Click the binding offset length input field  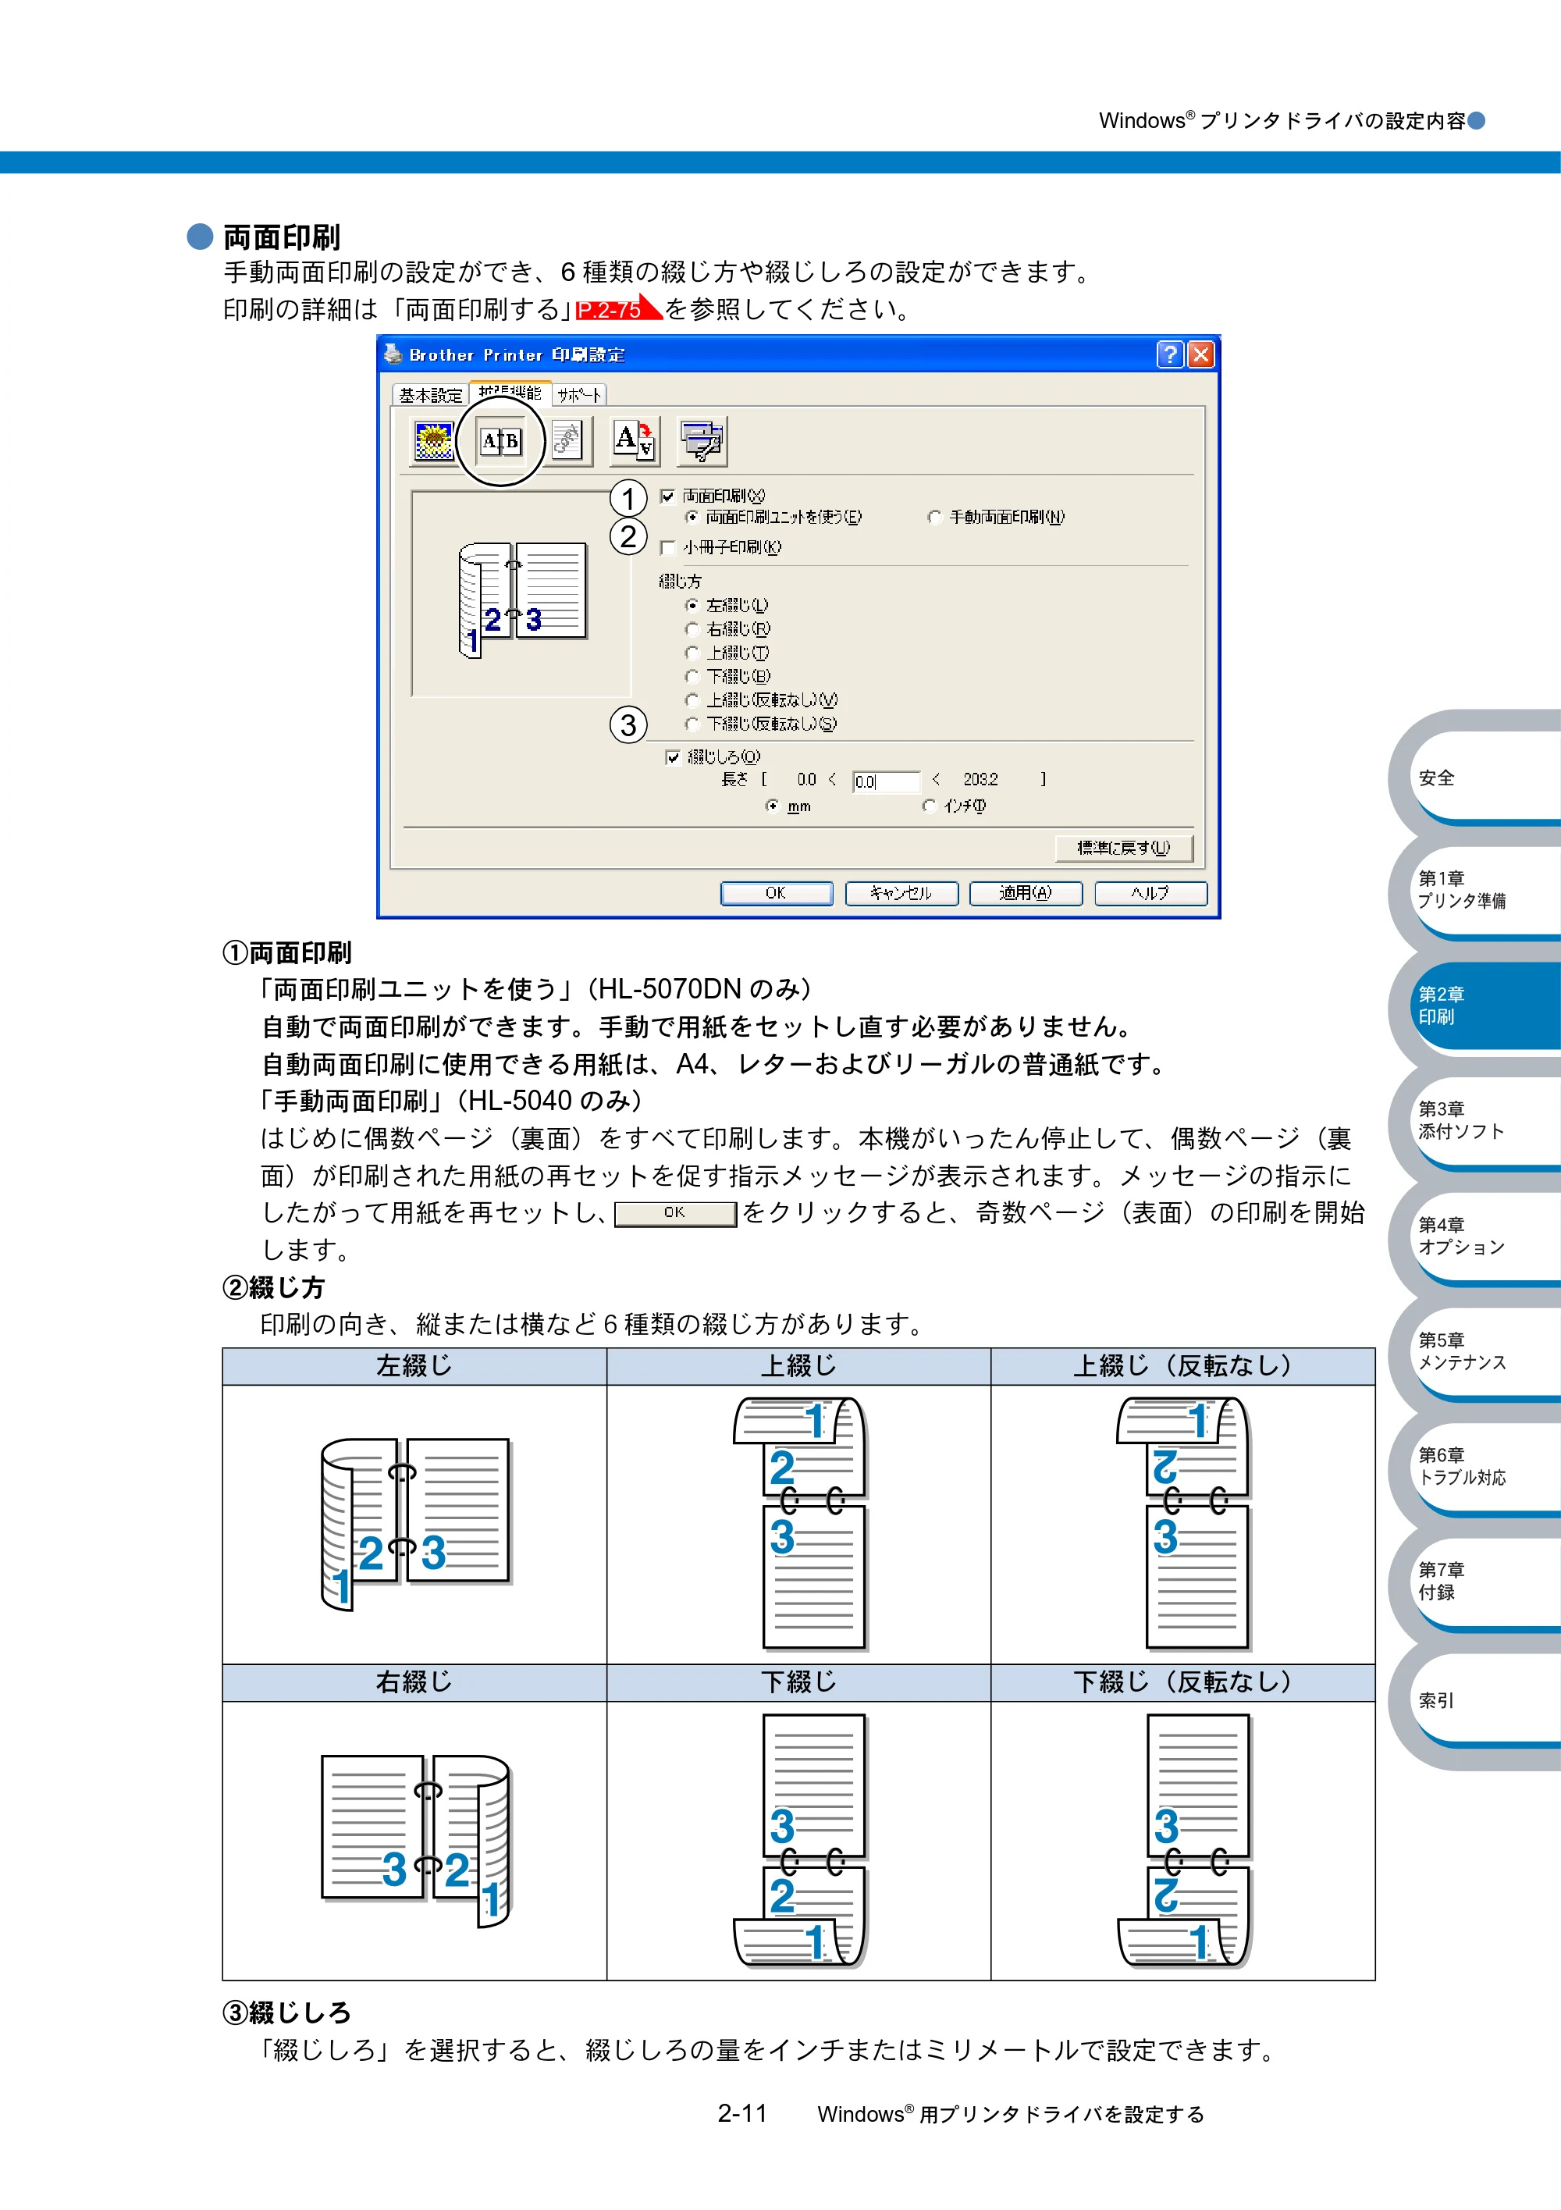click(885, 781)
